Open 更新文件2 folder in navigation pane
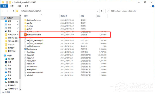The width and height of the screenshot is (155, 94). click(x=12, y=51)
